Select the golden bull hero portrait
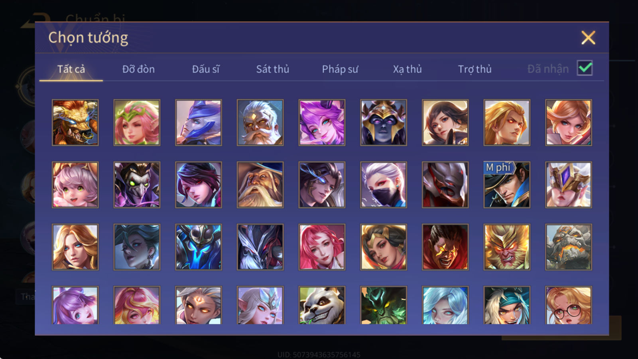638x359 pixels. point(75,122)
